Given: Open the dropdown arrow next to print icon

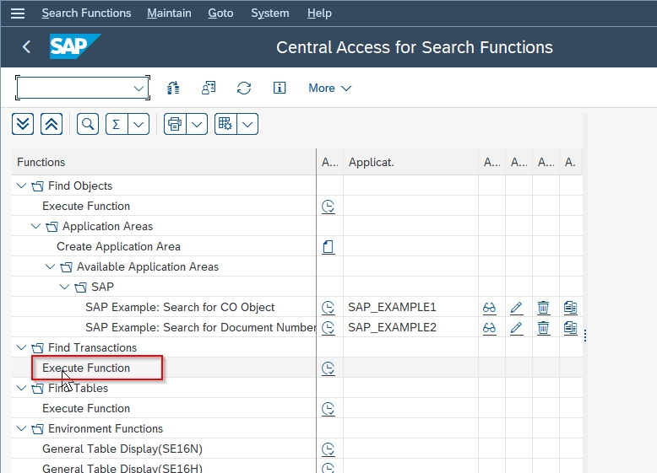Looking at the screenshot, I should [x=197, y=124].
